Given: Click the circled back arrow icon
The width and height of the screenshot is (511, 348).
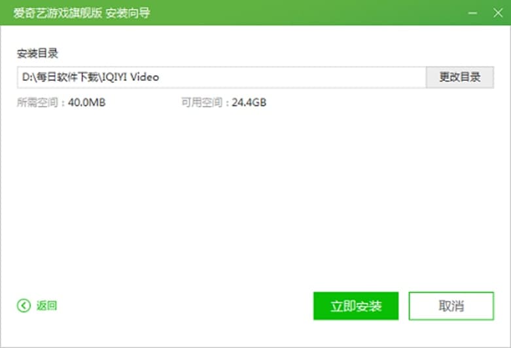Looking at the screenshot, I should coord(24,306).
